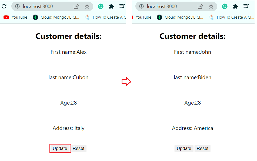Bookmark star in right browser address bar
The height and width of the screenshot is (161, 257).
click(211, 6)
